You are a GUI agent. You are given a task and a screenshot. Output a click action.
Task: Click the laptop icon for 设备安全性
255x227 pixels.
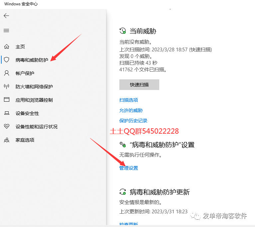7,113
